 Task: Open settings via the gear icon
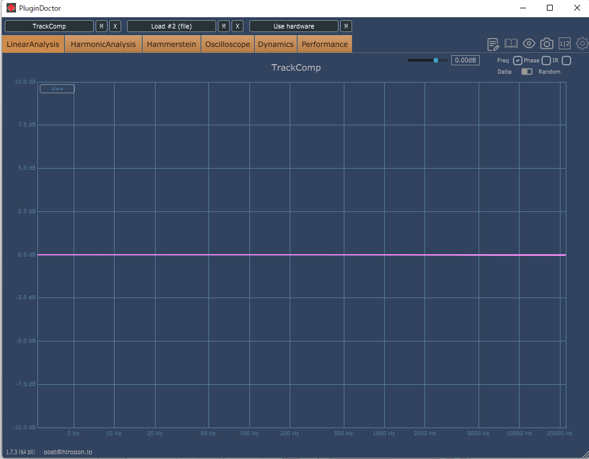pos(582,43)
